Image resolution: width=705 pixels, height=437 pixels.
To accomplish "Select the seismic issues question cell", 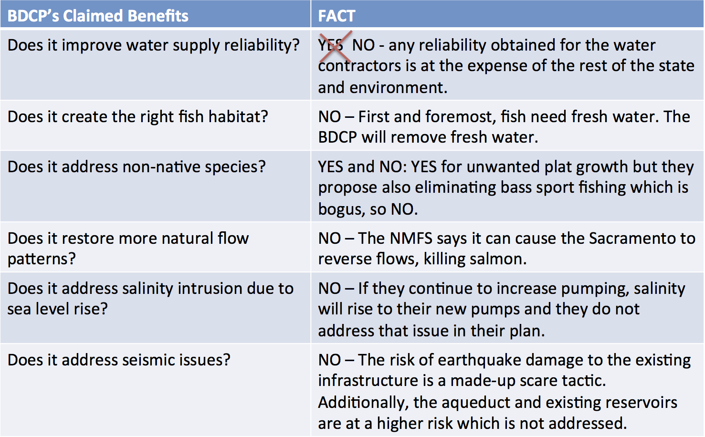I will (119, 360).
